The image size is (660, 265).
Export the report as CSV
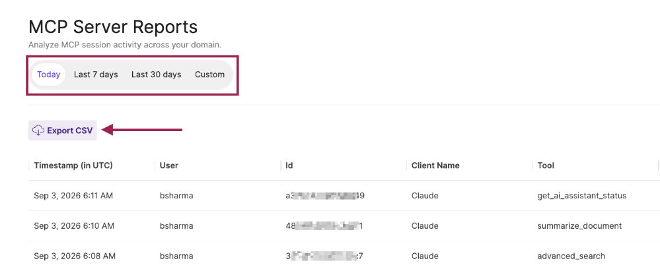[x=62, y=130]
